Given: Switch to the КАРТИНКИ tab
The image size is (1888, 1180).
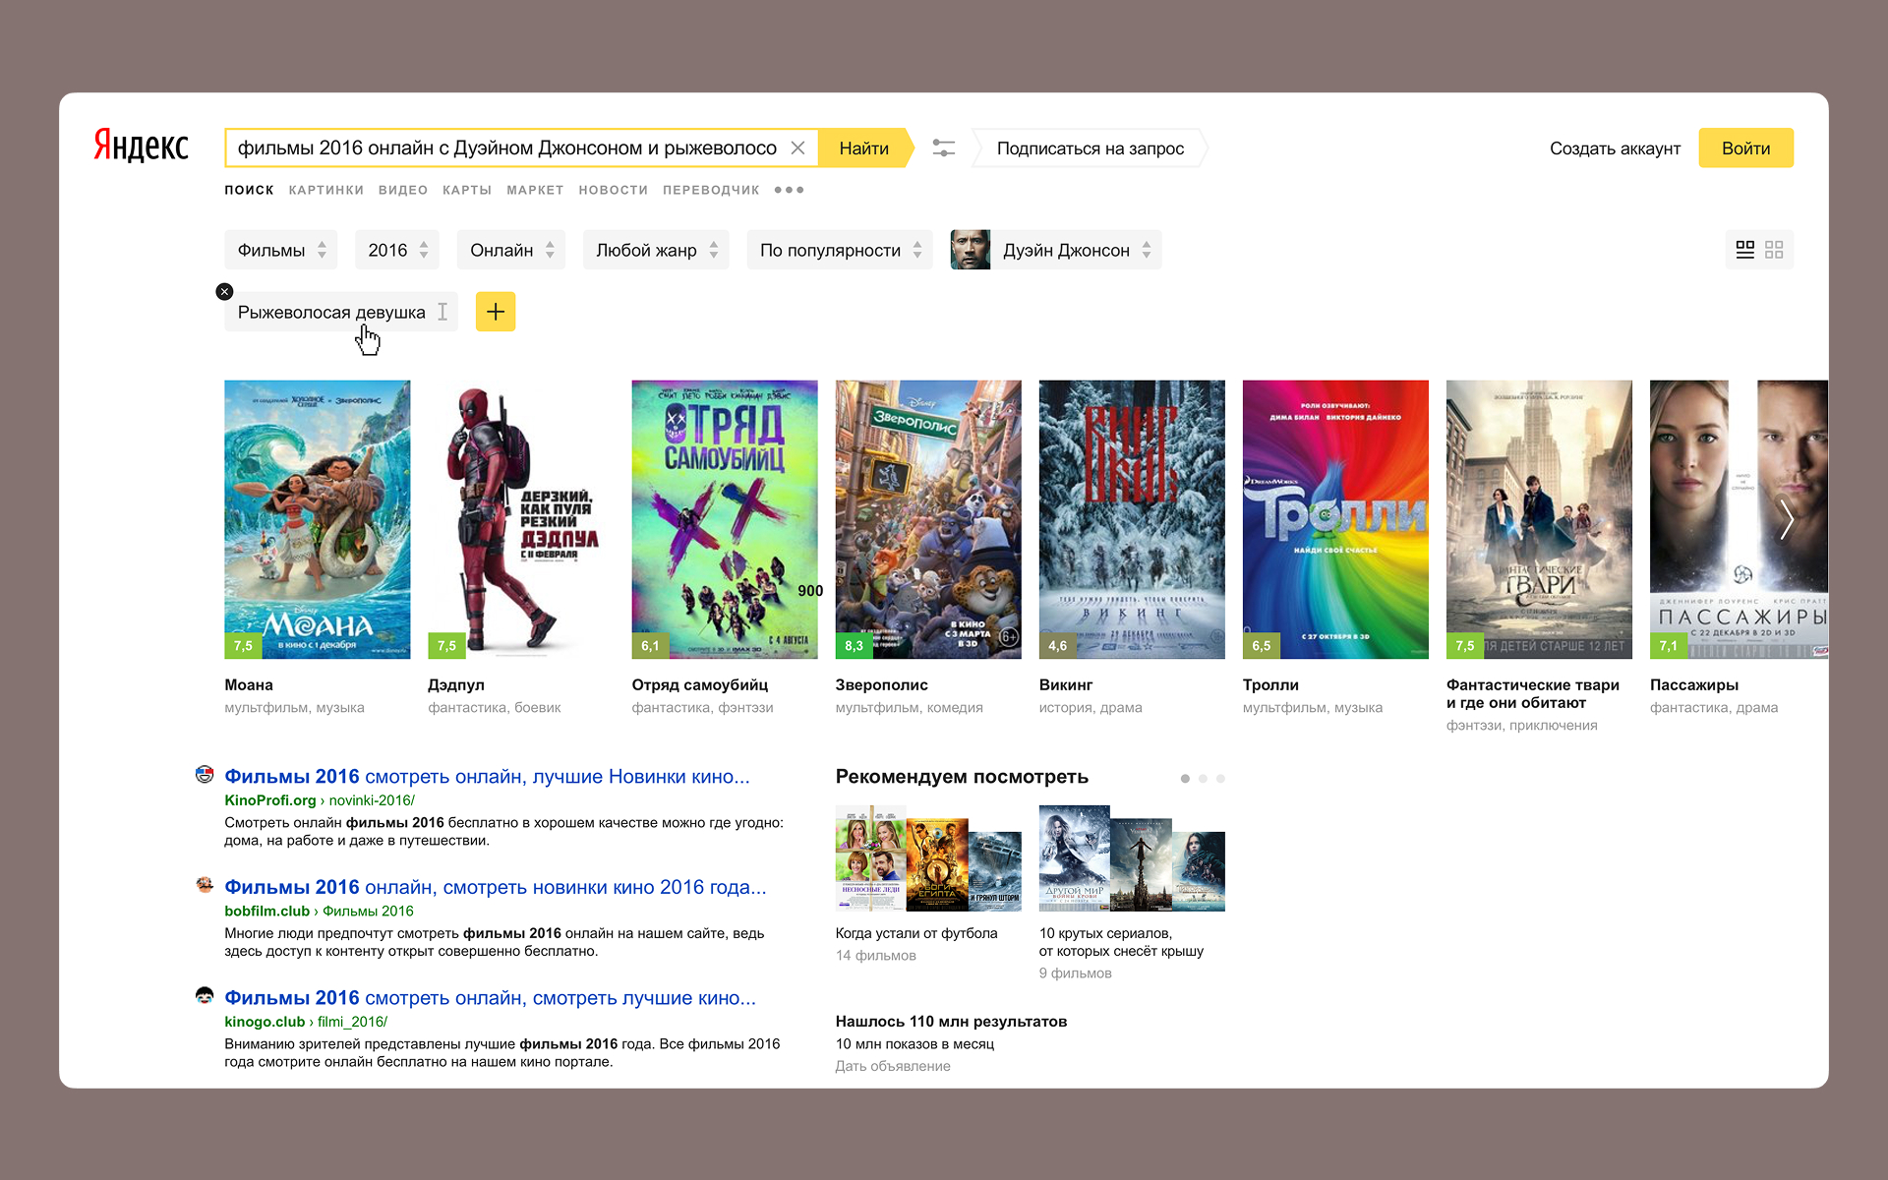Looking at the screenshot, I should 326,190.
